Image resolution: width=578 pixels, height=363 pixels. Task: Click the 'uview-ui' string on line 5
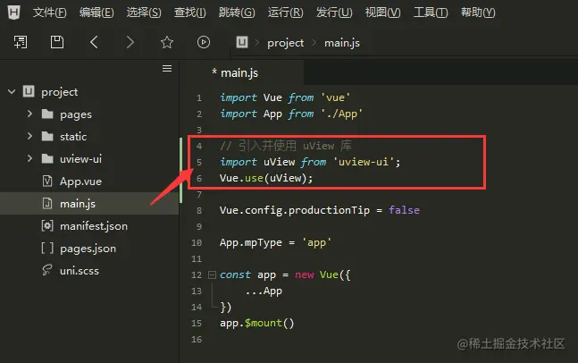363,162
